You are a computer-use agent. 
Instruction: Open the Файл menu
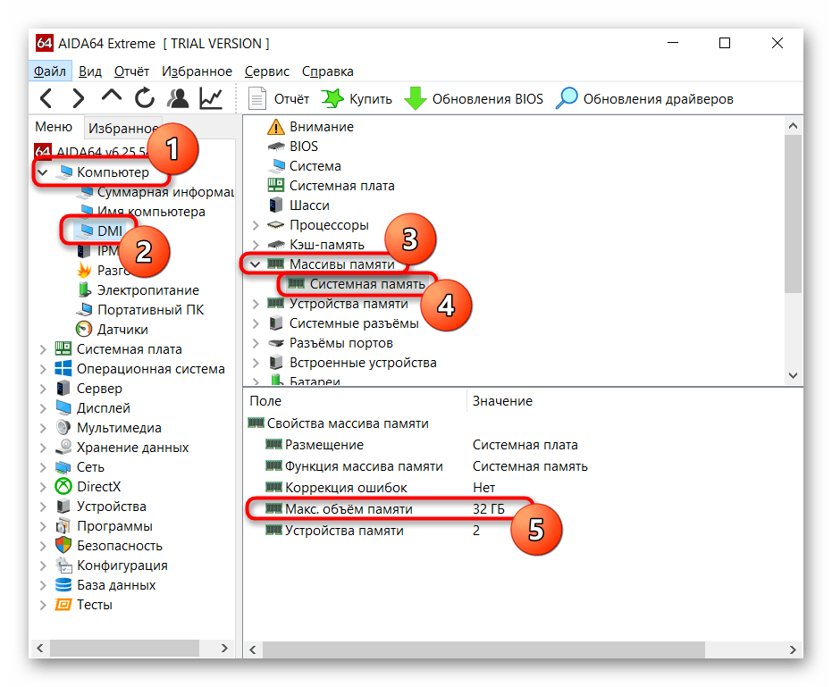(50, 71)
